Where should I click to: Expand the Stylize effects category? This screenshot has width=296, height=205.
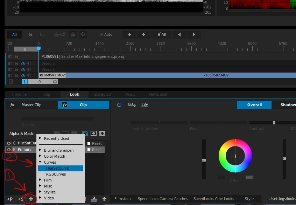[50, 192]
